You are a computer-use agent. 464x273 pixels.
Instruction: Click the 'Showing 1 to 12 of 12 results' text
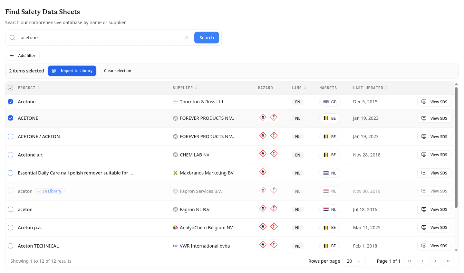click(41, 261)
